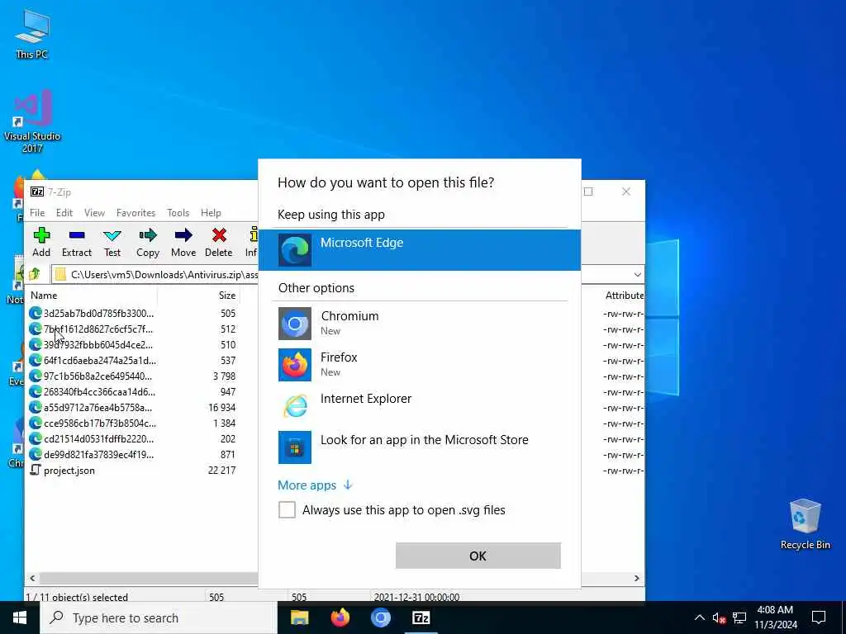Viewport: 846px width, 634px height.
Task: Expand More apps in the dialog
Action: [315, 485]
